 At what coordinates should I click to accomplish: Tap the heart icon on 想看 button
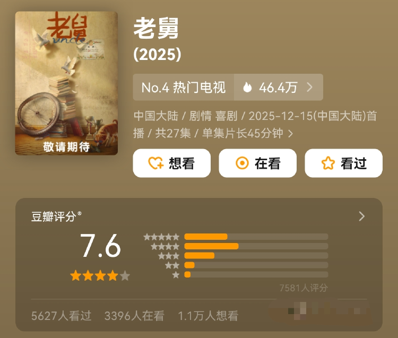click(156, 163)
